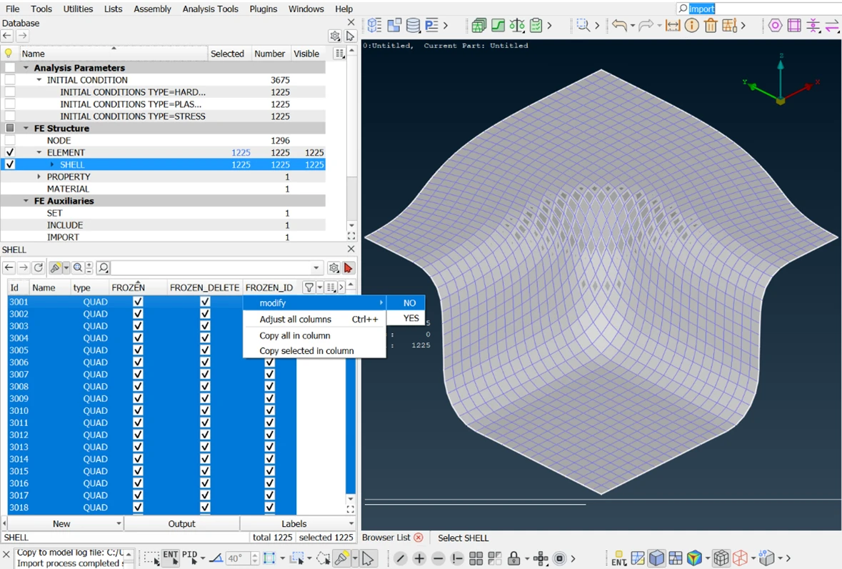The width and height of the screenshot is (842, 569).
Task: Uncheck the FROZEN checkbox for element 3003
Action: 138,326
